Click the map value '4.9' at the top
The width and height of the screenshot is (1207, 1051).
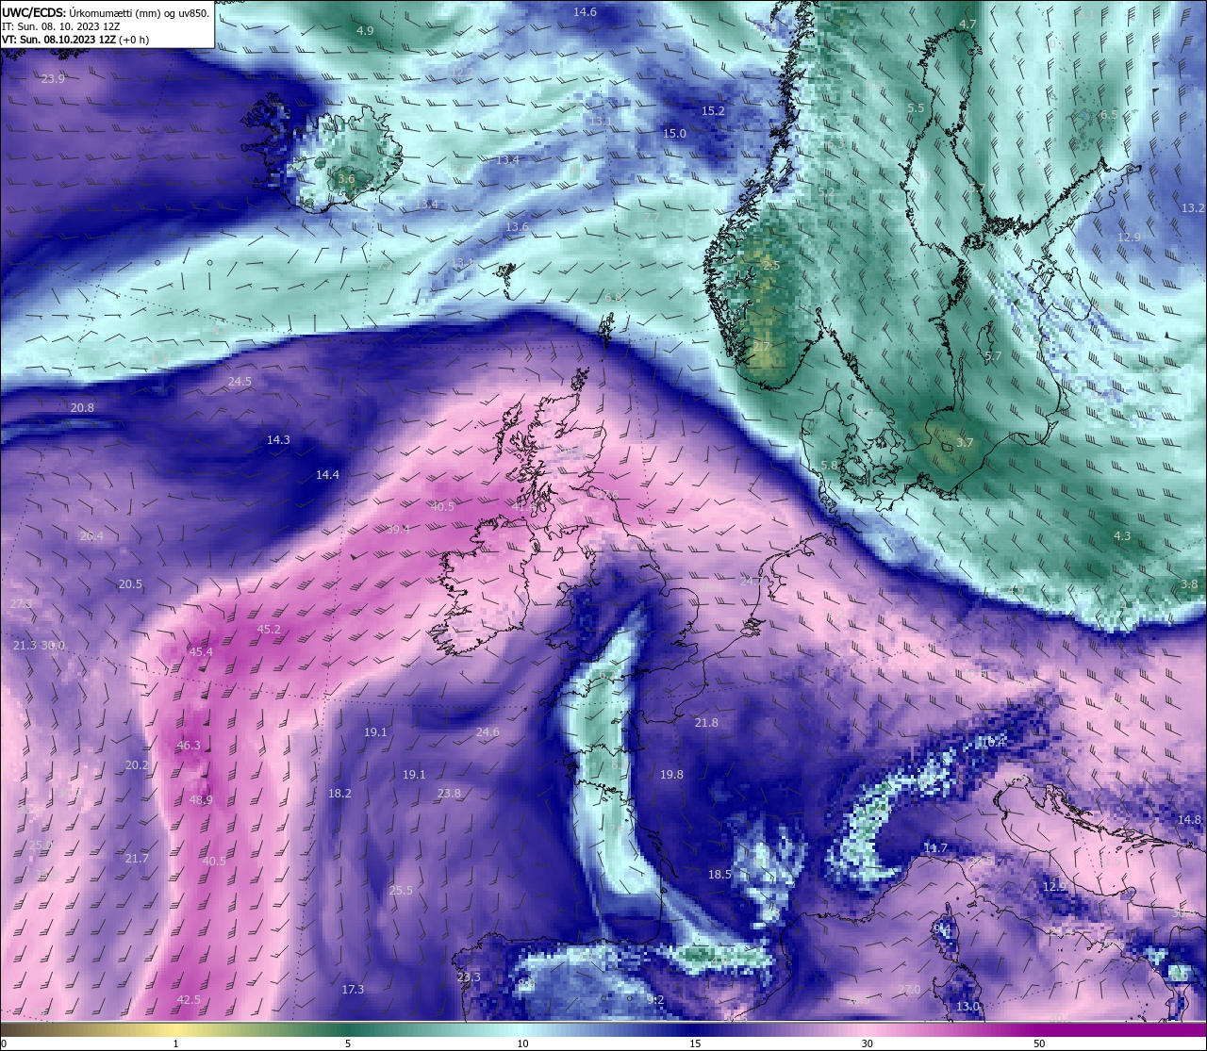365,30
